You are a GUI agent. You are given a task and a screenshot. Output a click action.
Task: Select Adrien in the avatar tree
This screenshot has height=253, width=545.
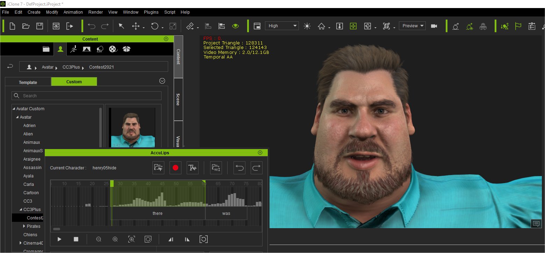pos(29,126)
